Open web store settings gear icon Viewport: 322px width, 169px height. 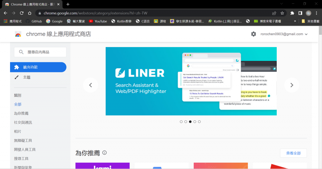click(x=254, y=34)
